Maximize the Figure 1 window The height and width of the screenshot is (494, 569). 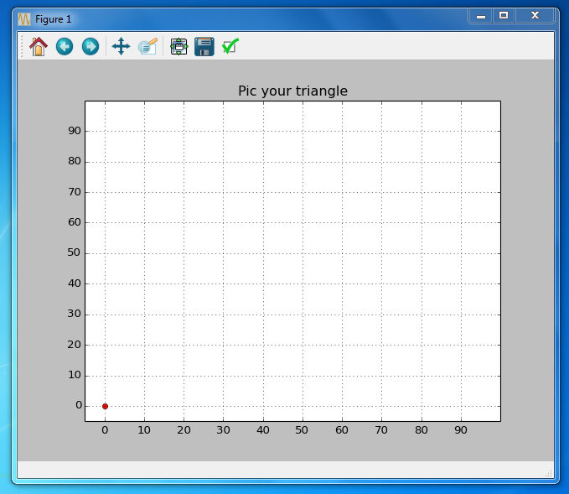[x=504, y=16]
